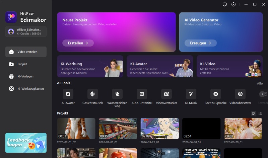Click the feedback message icon in title bar

pyautogui.click(x=225, y=4)
